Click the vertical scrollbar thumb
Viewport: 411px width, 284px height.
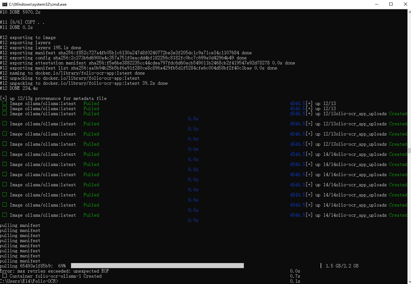pyautogui.click(x=409, y=150)
